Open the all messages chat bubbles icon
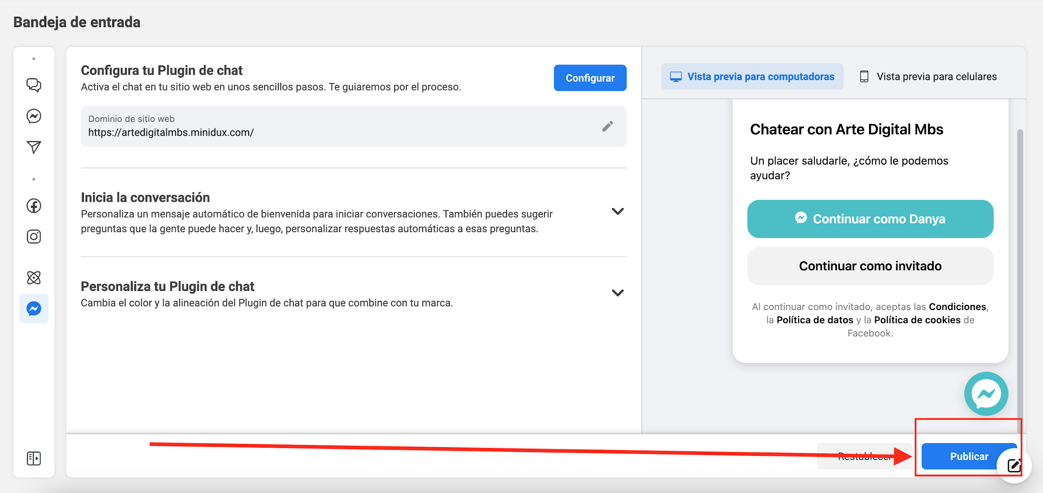This screenshot has width=1043, height=493. click(x=34, y=85)
